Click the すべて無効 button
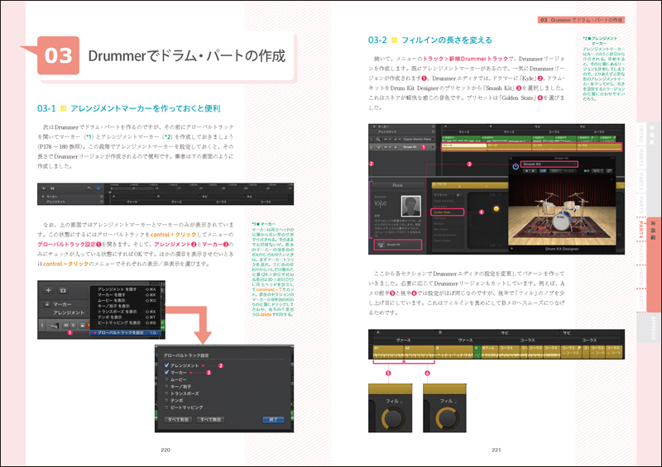Viewport: 662px width, 467px height. click(x=211, y=420)
